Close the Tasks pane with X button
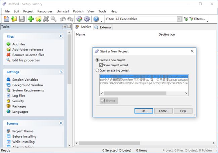 pyautogui.click(x=69, y=26)
